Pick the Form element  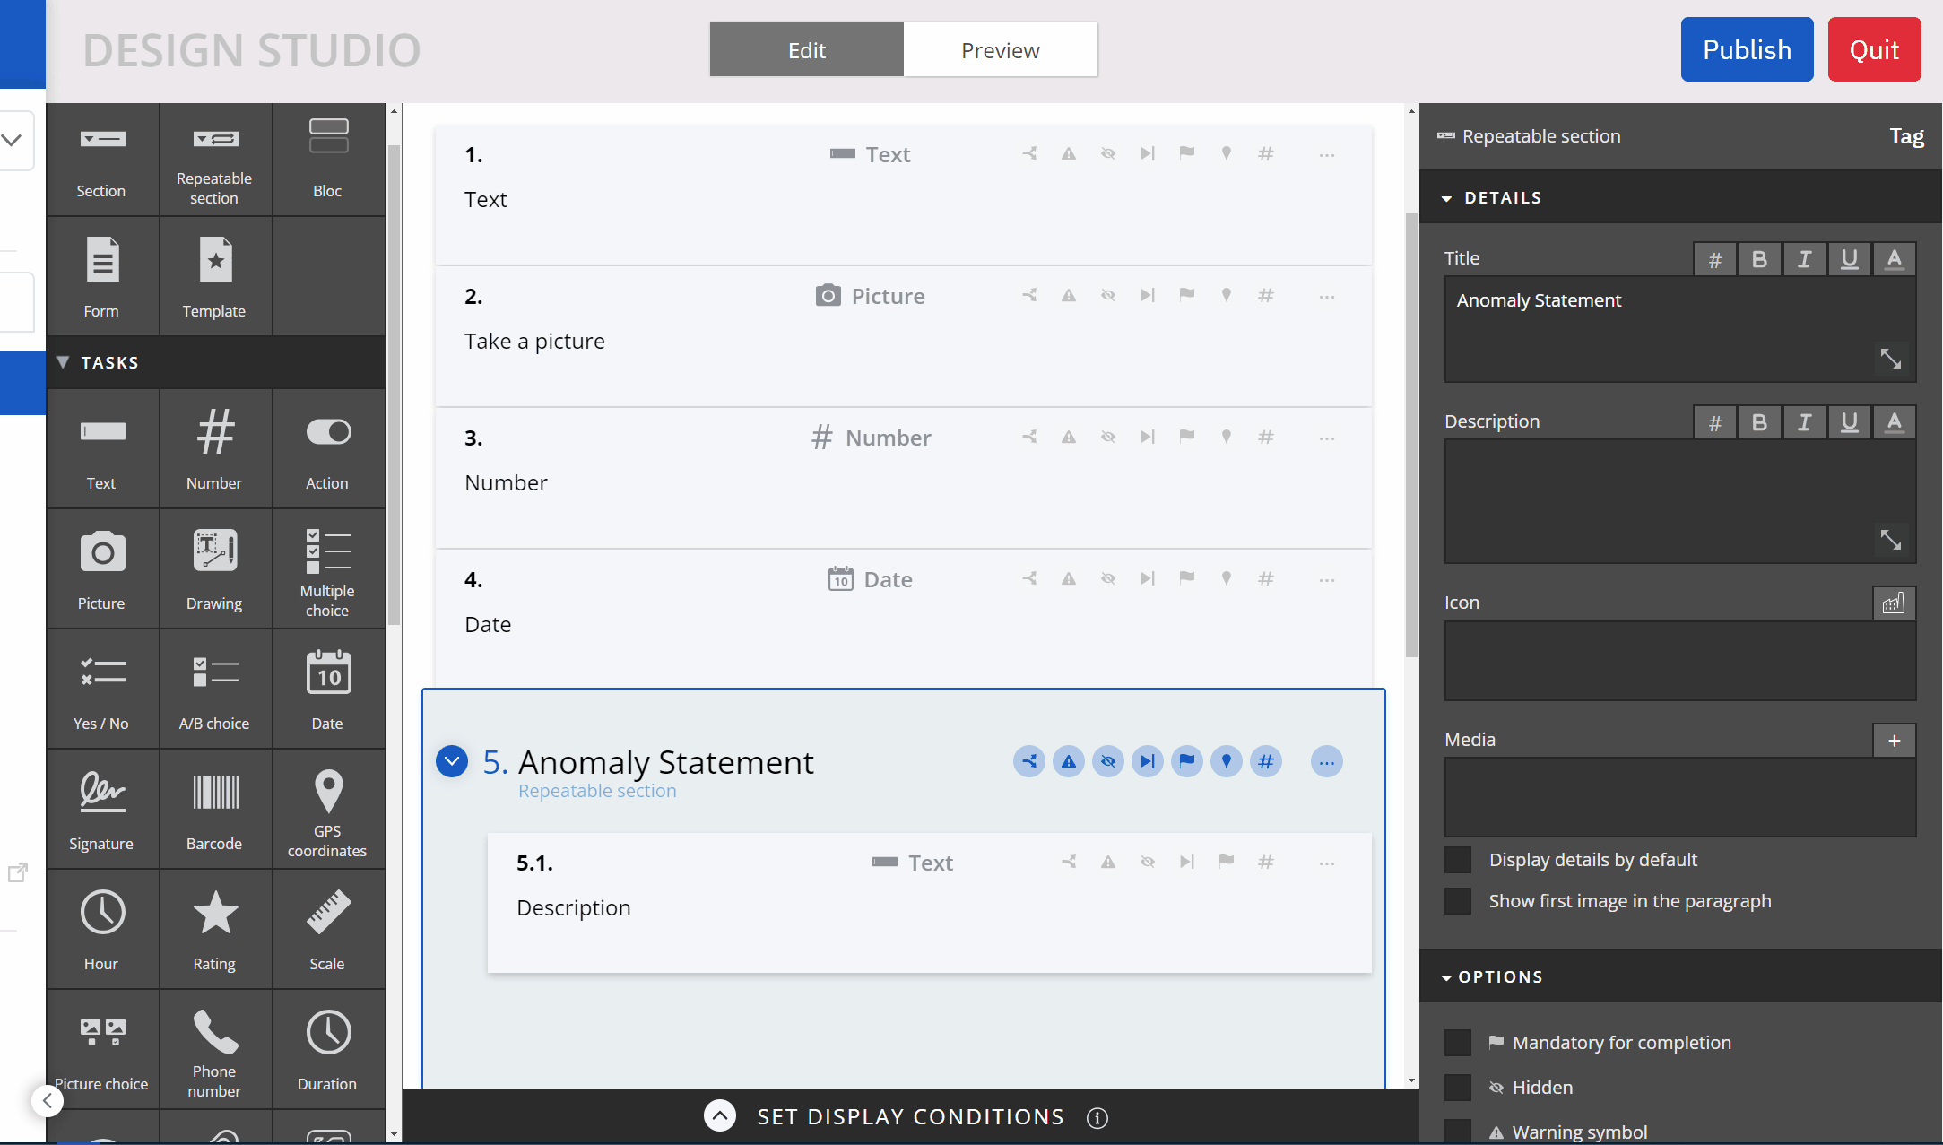(101, 277)
